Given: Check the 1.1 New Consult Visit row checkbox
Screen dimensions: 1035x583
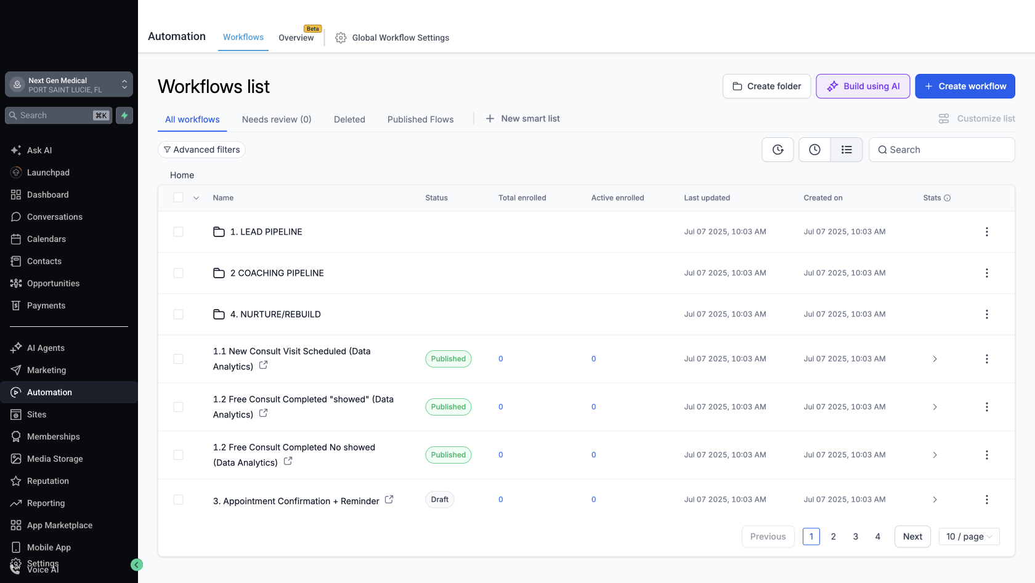Looking at the screenshot, I should tap(178, 359).
